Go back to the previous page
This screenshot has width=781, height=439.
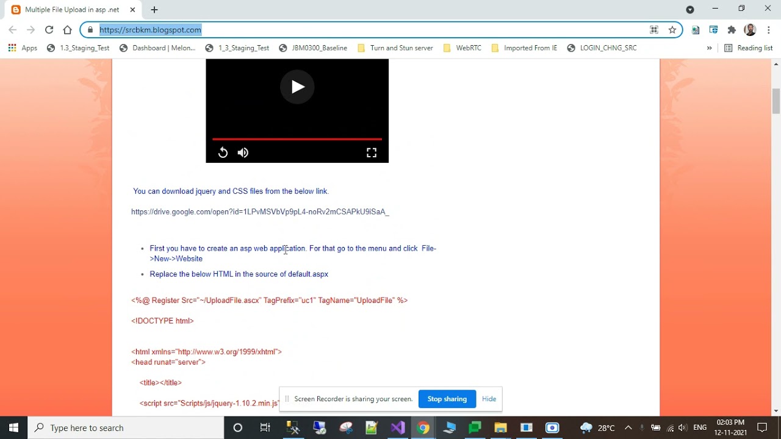click(13, 30)
